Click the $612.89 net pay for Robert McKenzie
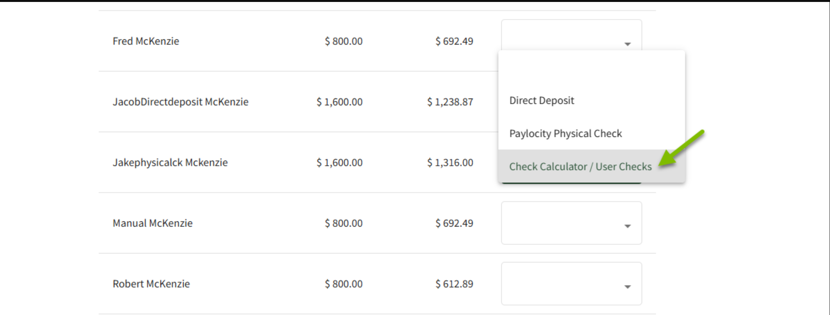The height and width of the screenshot is (315, 830). point(454,283)
